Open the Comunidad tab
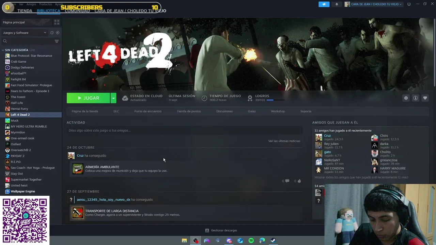Image resolution: width=436 pixels, height=245 pixels. click(x=77, y=11)
